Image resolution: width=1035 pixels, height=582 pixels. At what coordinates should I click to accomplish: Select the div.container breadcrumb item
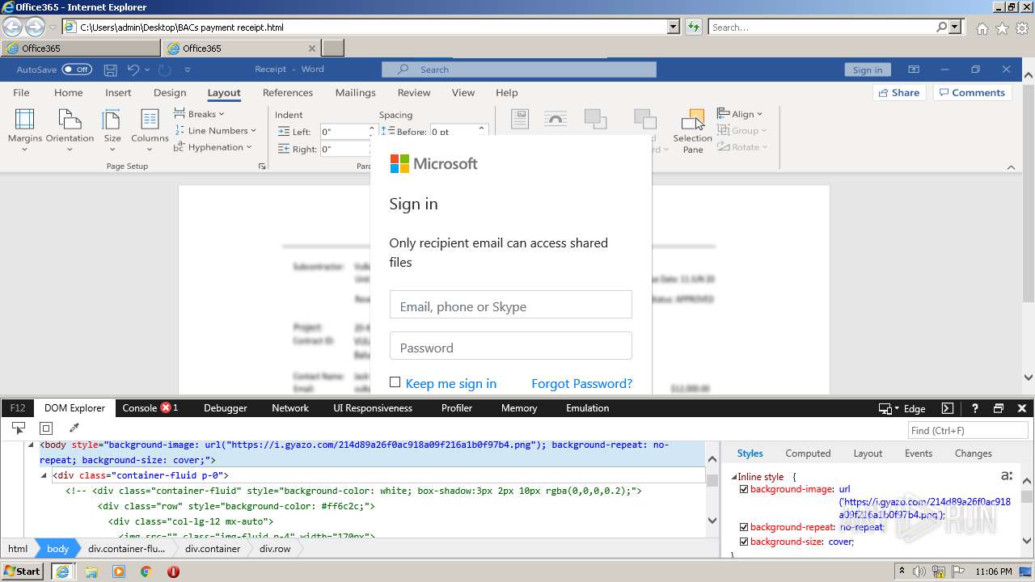(x=213, y=549)
